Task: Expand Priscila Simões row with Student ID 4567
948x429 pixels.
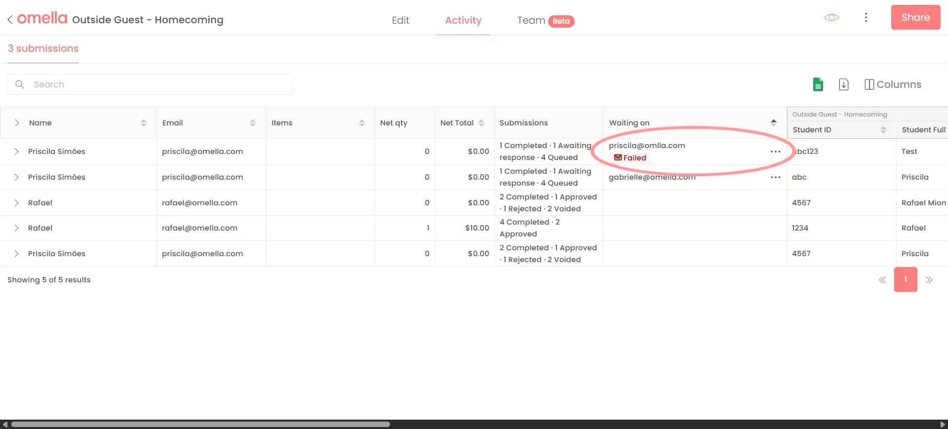Action: pos(16,254)
